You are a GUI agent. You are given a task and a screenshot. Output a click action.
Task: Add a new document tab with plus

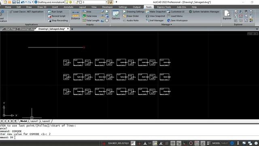[72, 29]
